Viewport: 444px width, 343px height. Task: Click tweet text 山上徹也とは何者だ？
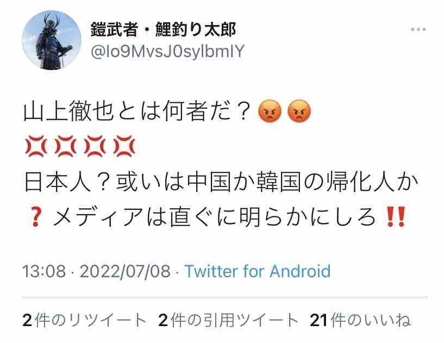[x=137, y=111]
